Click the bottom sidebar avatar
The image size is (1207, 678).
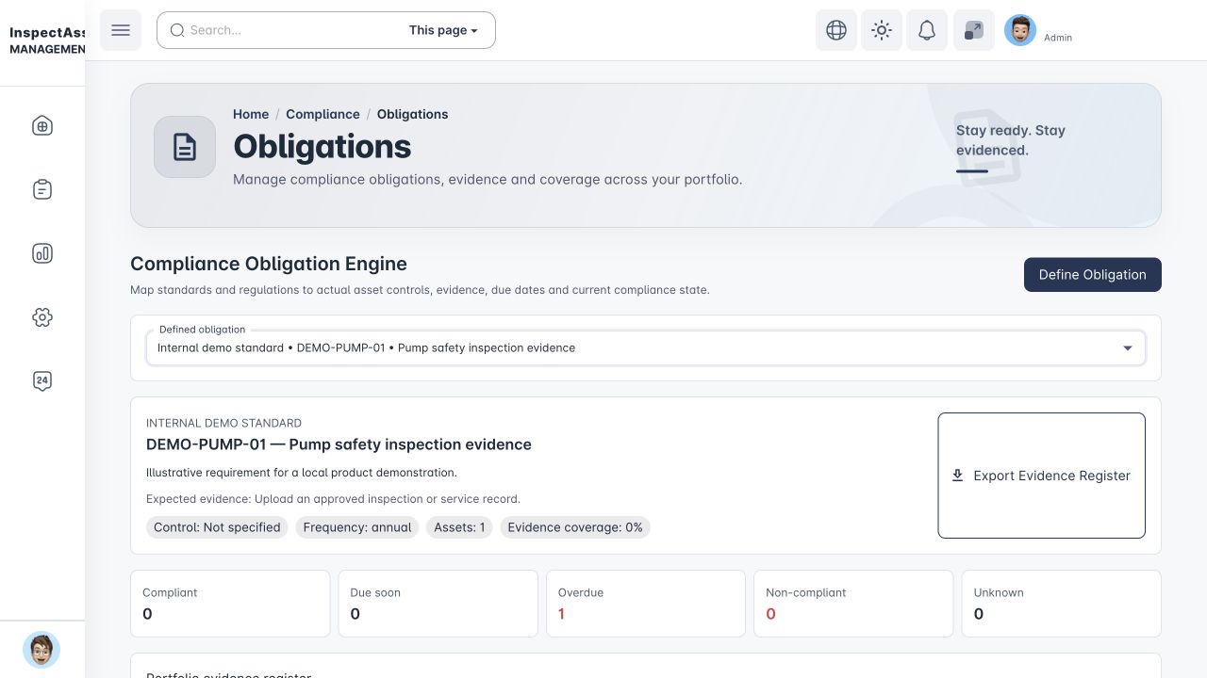(41, 650)
